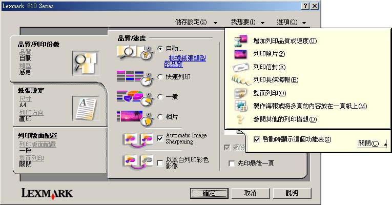Choose 列印長條海報 menu entry

click(x=276, y=80)
